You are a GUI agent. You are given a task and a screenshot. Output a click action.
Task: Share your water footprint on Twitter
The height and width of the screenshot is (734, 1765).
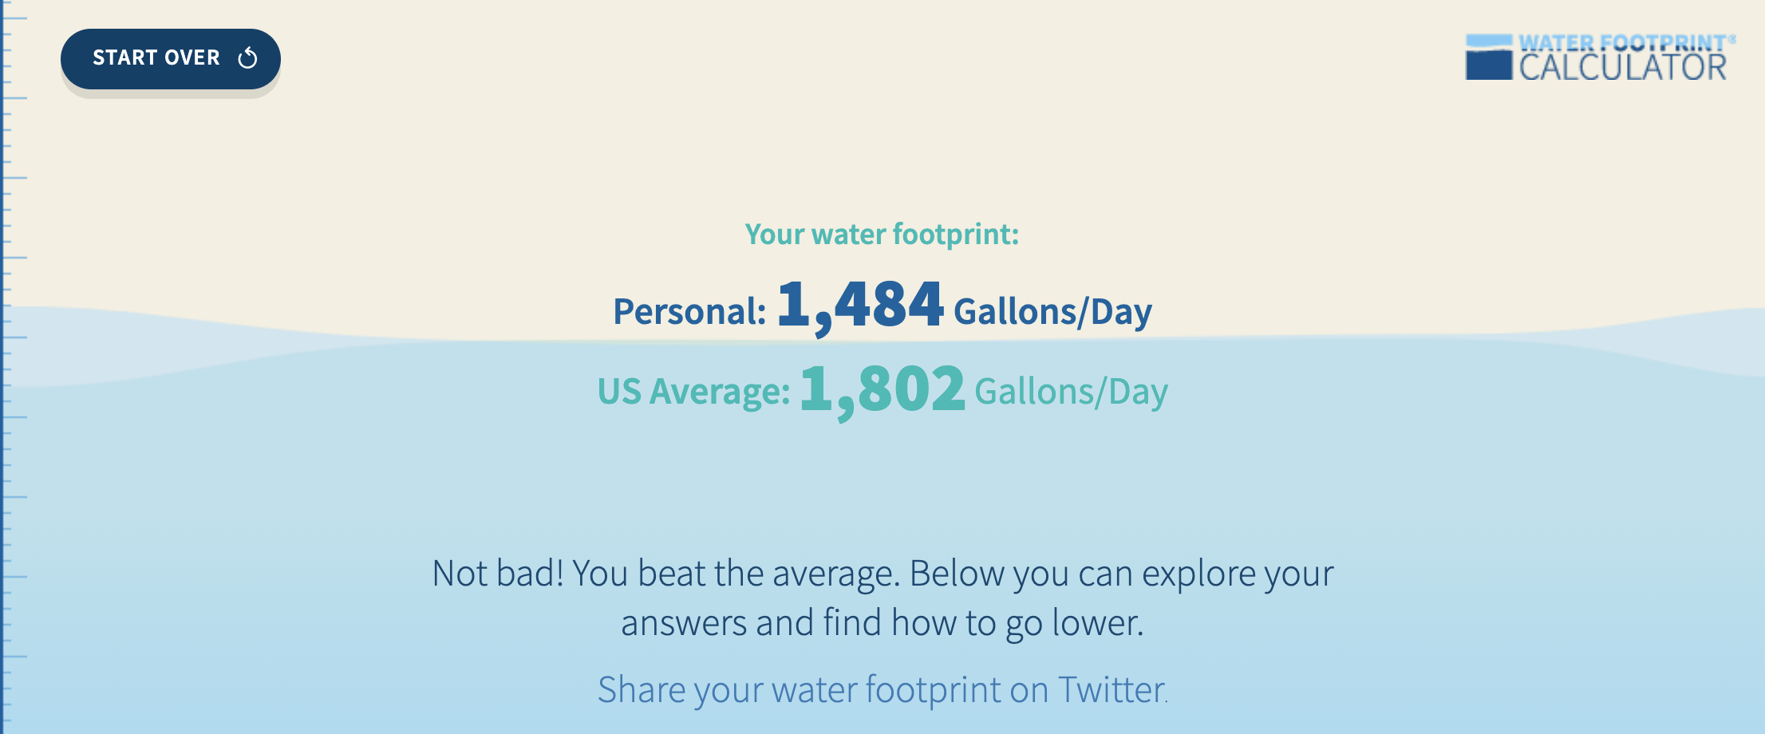pyautogui.click(x=882, y=690)
